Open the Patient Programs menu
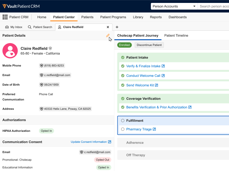This screenshot has height=171, width=229. [113, 17]
